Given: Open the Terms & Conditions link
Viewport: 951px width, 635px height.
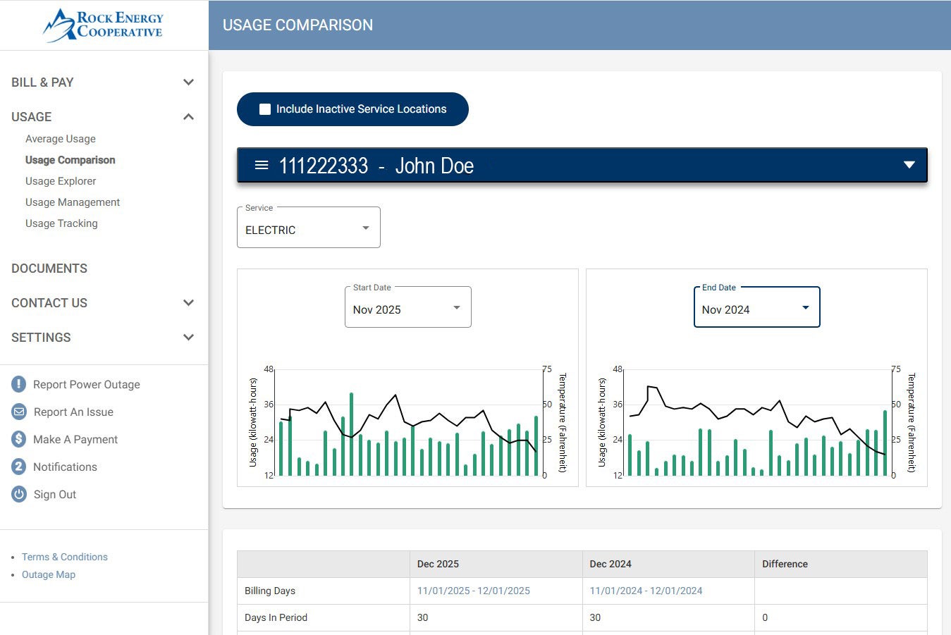Looking at the screenshot, I should pyautogui.click(x=65, y=557).
